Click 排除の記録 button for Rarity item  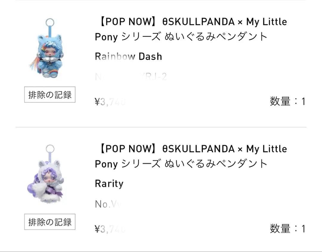(49, 222)
